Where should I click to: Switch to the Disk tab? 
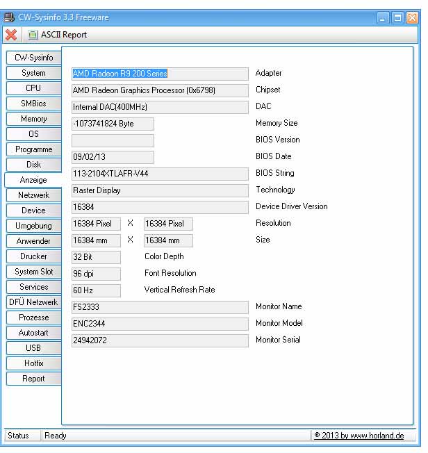point(34,165)
